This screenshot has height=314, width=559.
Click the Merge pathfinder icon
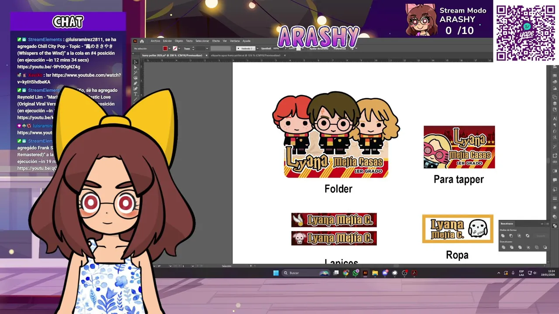pos(520,247)
